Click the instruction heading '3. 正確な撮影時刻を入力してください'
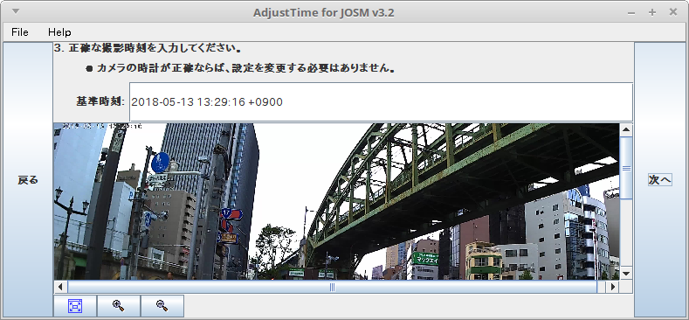 click(148, 48)
